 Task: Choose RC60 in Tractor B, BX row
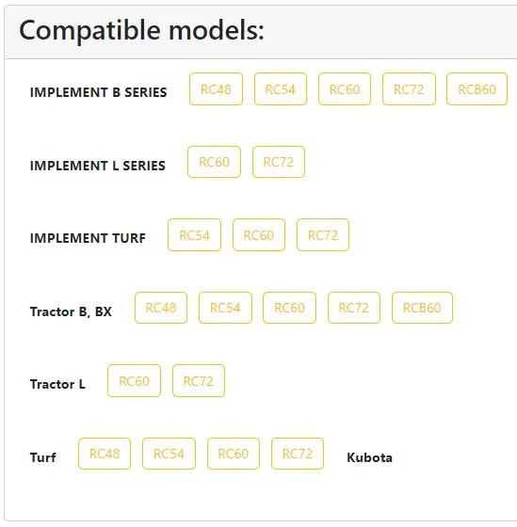(290, 308)
